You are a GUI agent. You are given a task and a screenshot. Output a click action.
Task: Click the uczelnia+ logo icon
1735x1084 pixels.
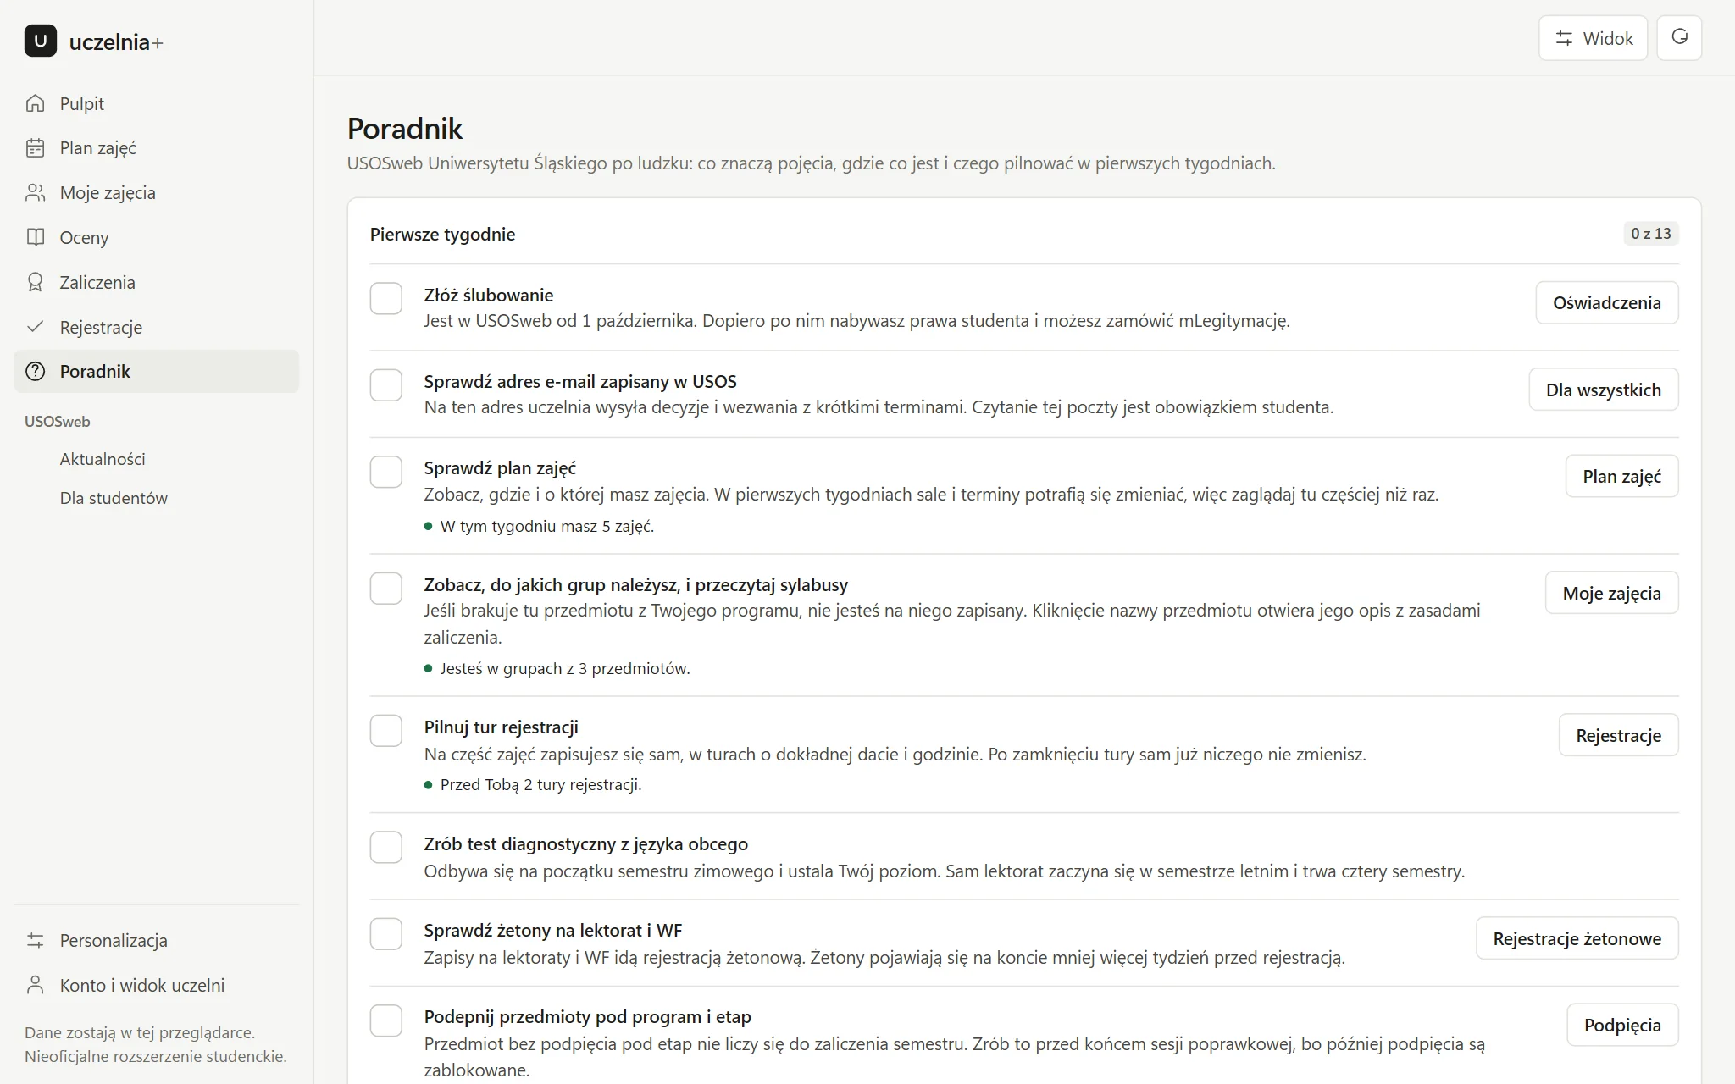point(41,41)
